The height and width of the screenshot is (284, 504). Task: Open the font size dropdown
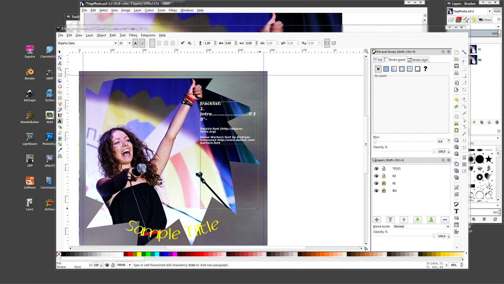[x=129, y=43]
